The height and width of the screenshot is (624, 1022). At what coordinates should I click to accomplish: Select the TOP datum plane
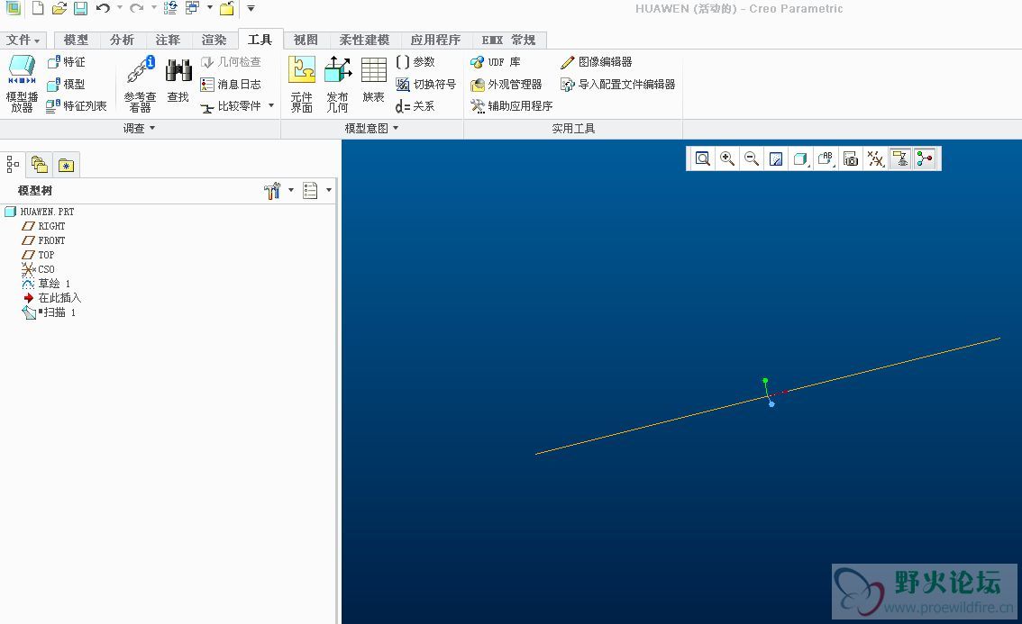[x=38, y=255]
